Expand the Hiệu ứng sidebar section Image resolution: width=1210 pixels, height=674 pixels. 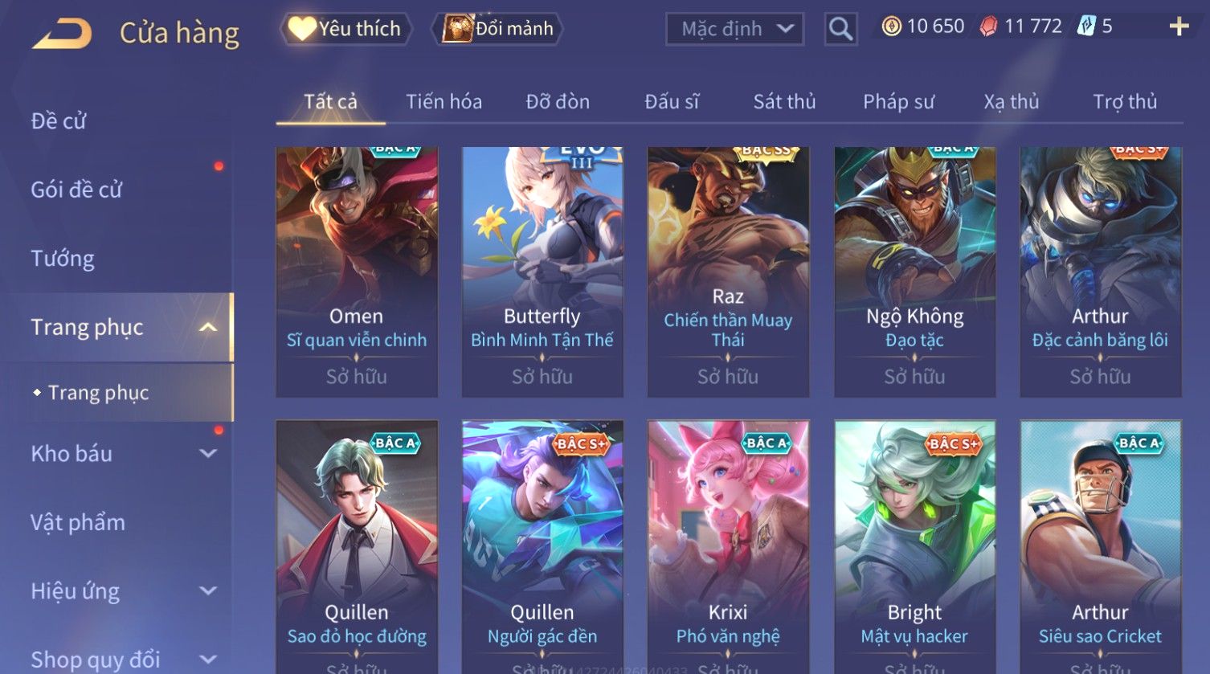[208, 591]
